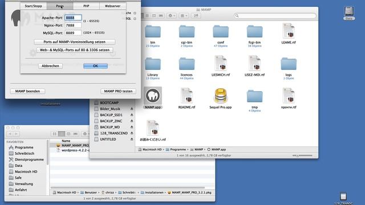Select the fcgi-bin folder icon

pos(255,31)
